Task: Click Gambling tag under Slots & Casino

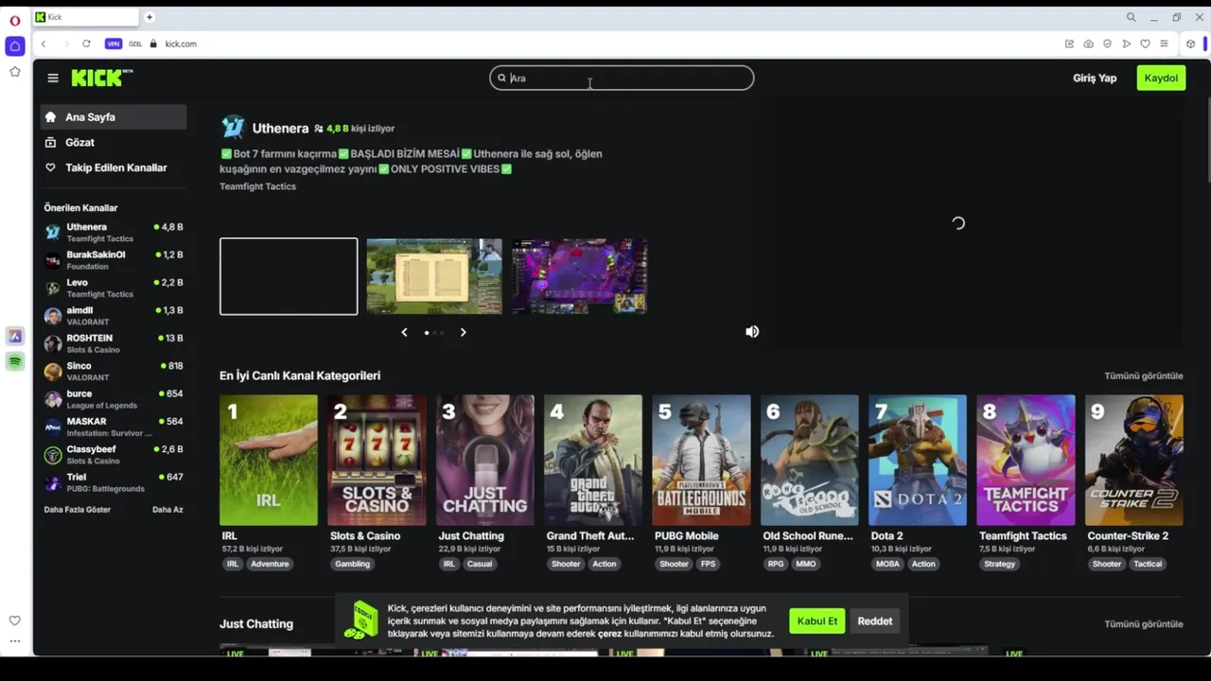Action: 352,564
